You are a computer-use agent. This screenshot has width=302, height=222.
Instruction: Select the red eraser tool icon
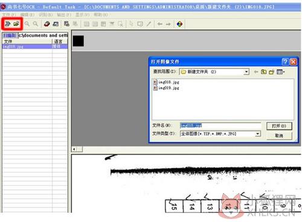[x=47, y=24]
